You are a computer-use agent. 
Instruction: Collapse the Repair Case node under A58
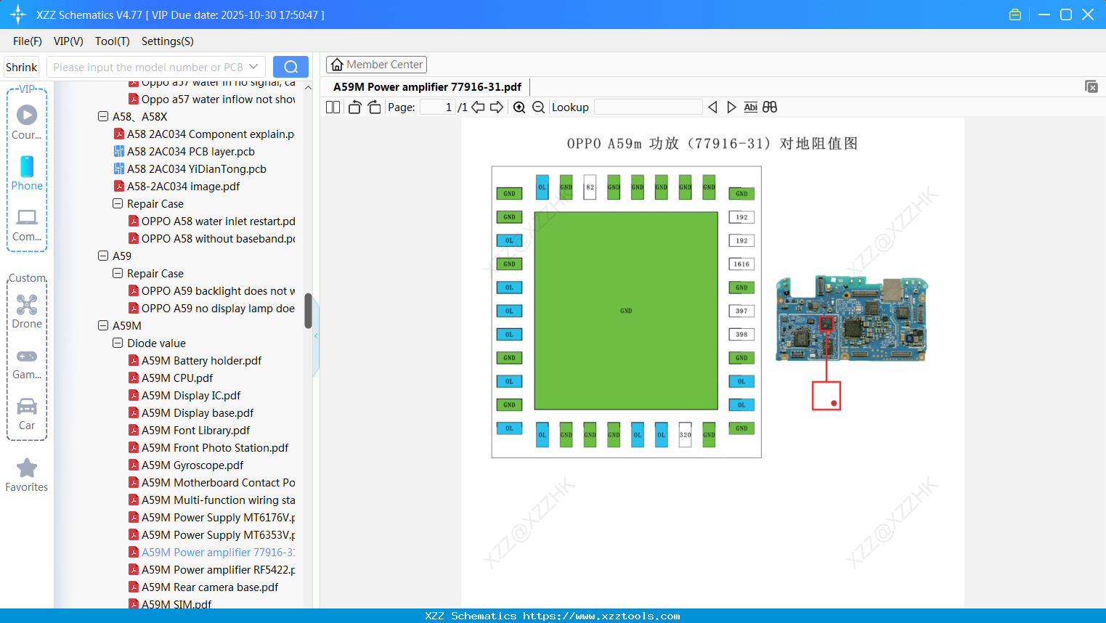pyautogui.click(x=118, y=203)
